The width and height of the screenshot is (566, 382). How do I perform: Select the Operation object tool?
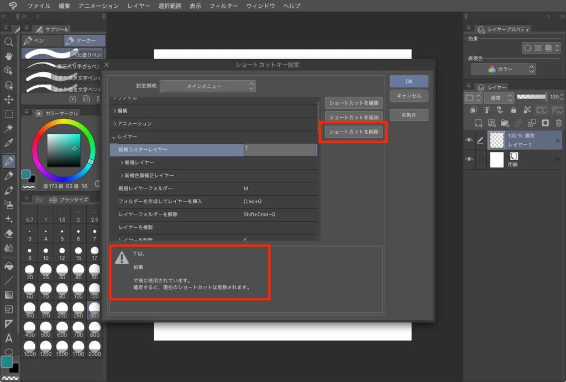[x=9, y=70]
